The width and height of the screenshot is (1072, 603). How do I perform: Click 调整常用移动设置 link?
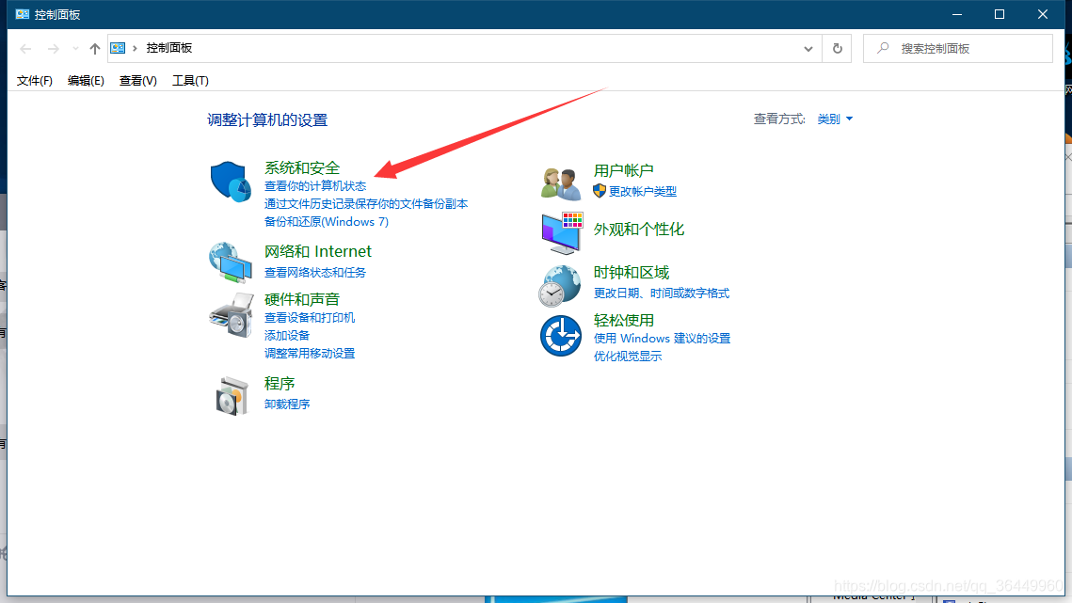309,353
